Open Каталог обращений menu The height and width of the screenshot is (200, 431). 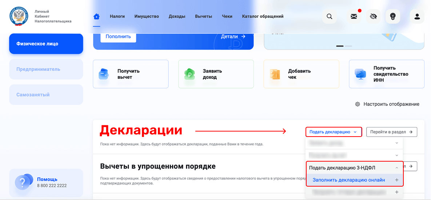(x=263, y=16)
